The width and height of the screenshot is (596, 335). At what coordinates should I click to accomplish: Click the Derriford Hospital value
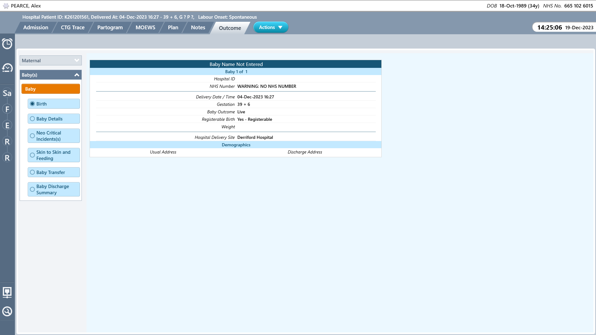(255, 137)
